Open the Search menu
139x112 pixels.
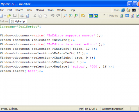tap(19, 10)
